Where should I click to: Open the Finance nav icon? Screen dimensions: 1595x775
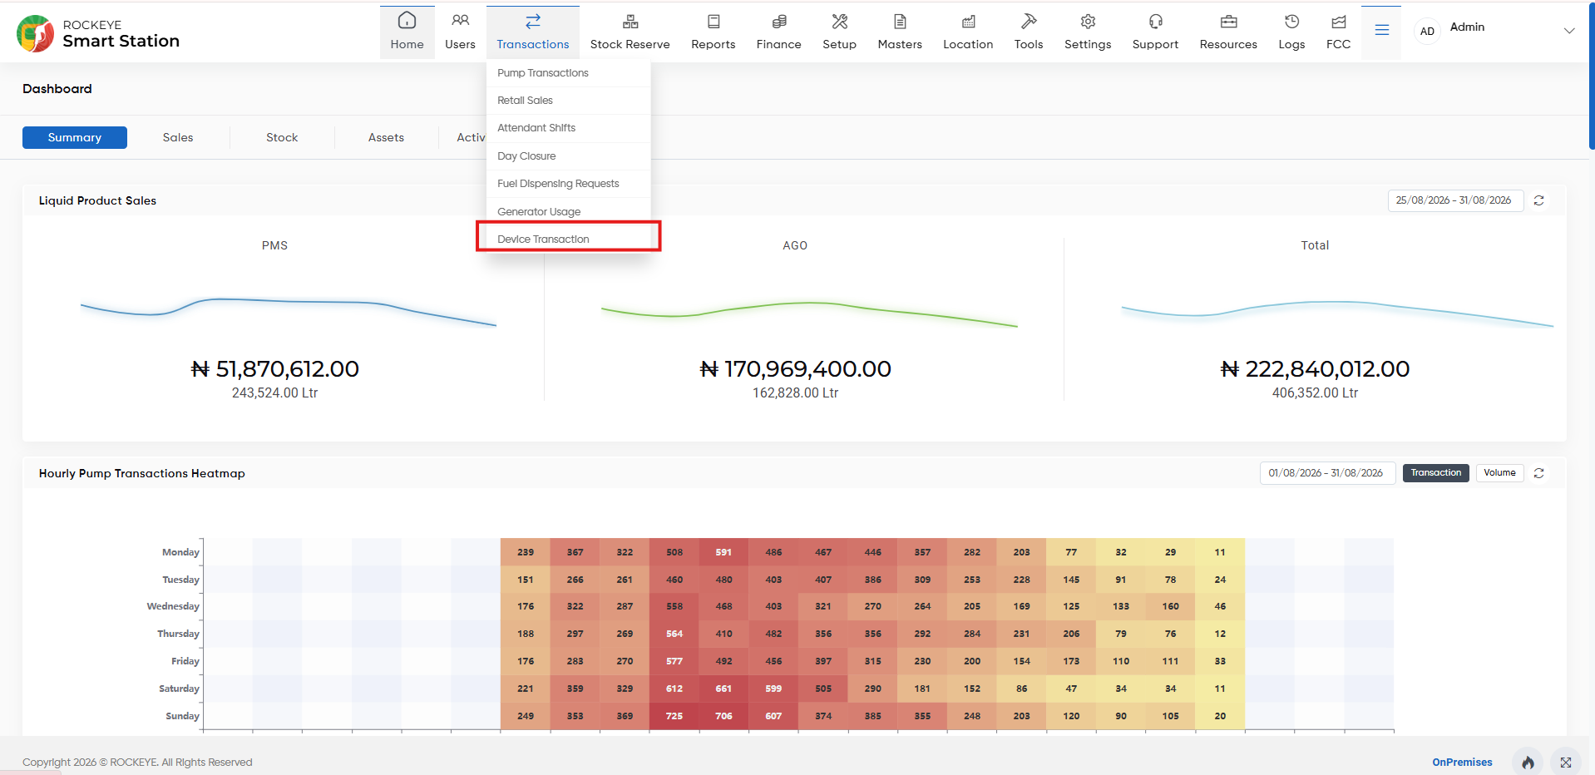tap(778, 22)
